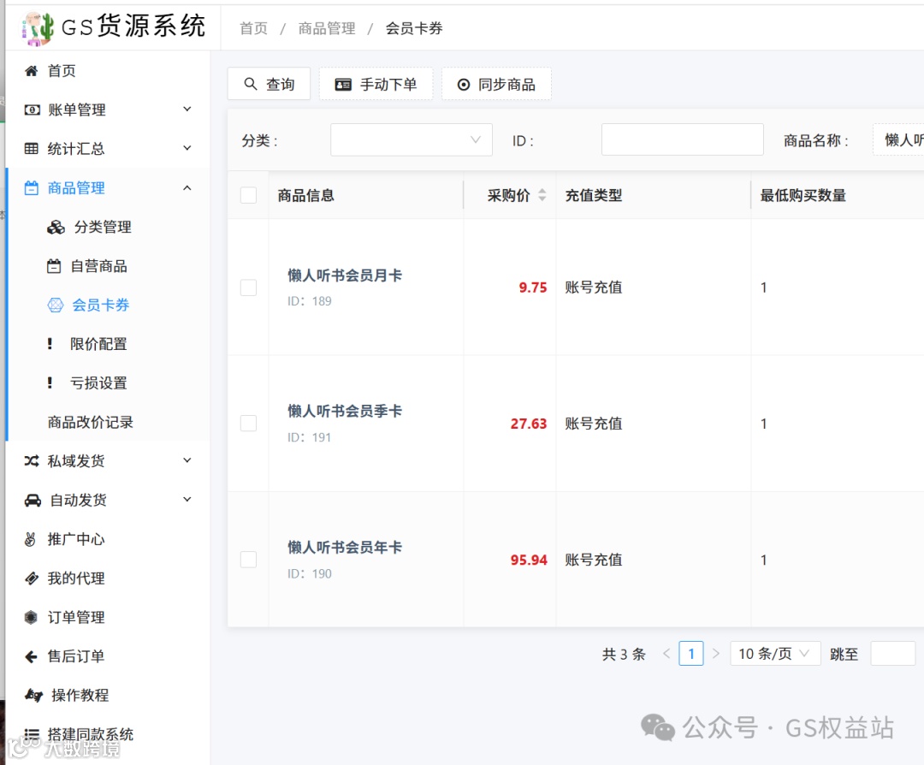Click 售后订单 in the sidebar
The width and height of the screenshot is (924, 765).
pos(76,656)
